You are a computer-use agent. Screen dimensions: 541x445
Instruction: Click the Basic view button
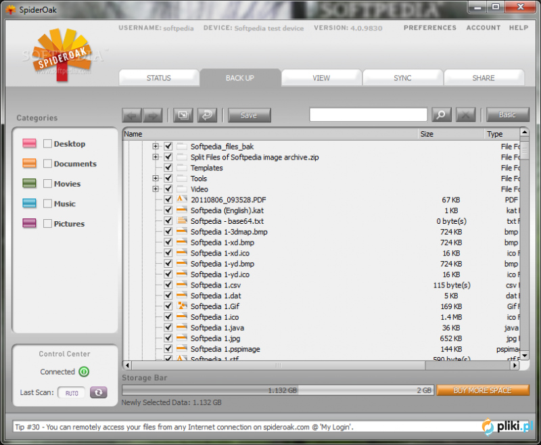tap(508, 114)
